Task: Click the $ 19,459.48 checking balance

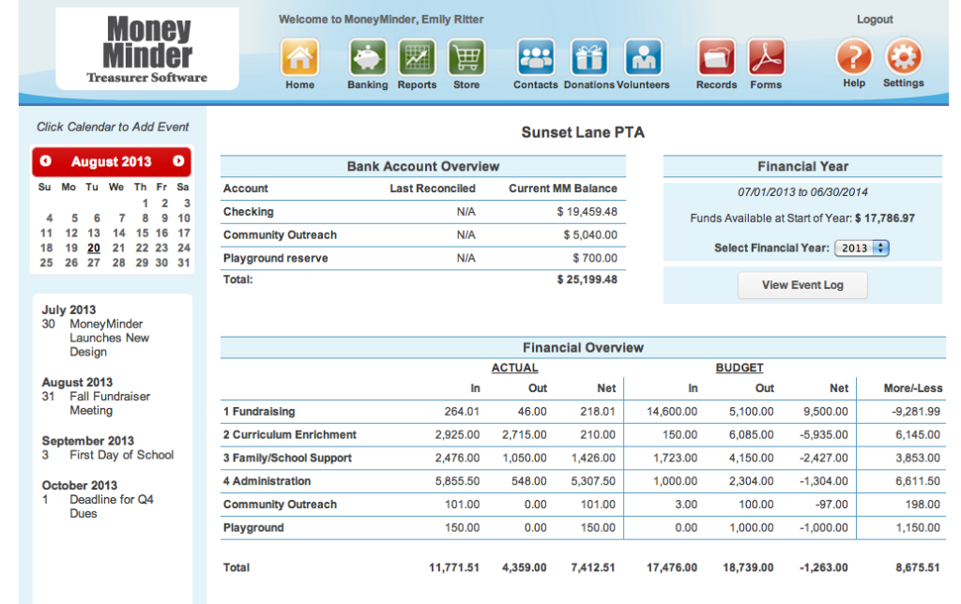Action: (587, 212)
